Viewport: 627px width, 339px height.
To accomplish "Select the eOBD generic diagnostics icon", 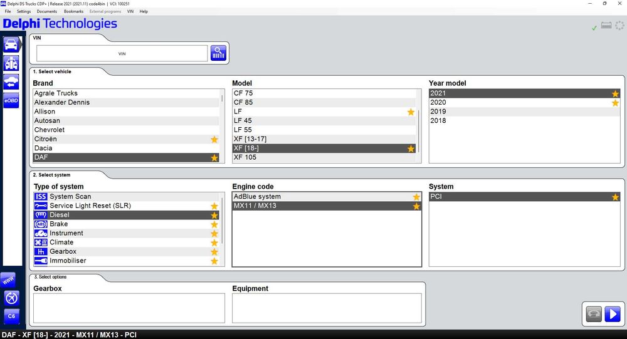I will pos(11,100).
